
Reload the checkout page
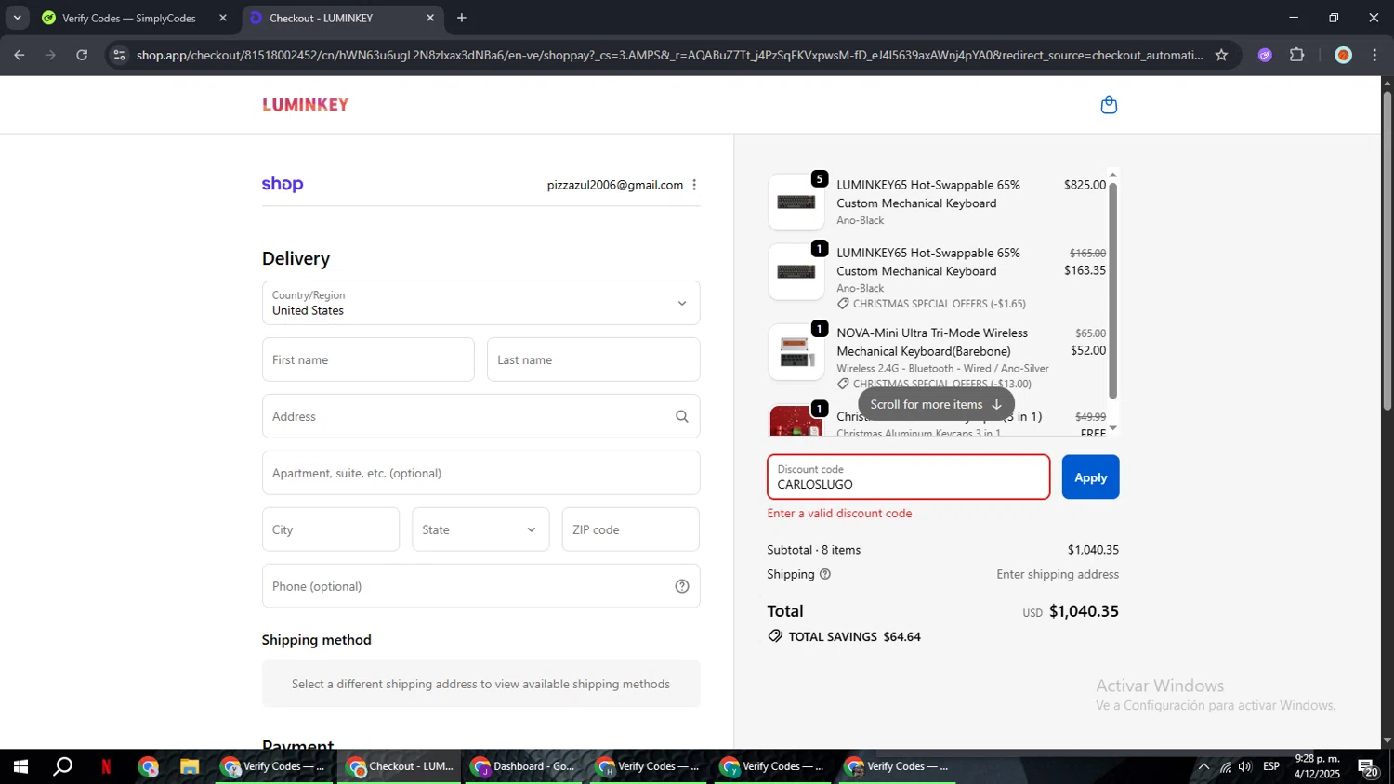(82, 55)
